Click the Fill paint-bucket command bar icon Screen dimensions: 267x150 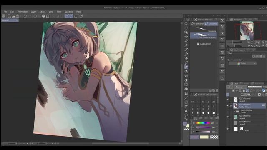43,16
